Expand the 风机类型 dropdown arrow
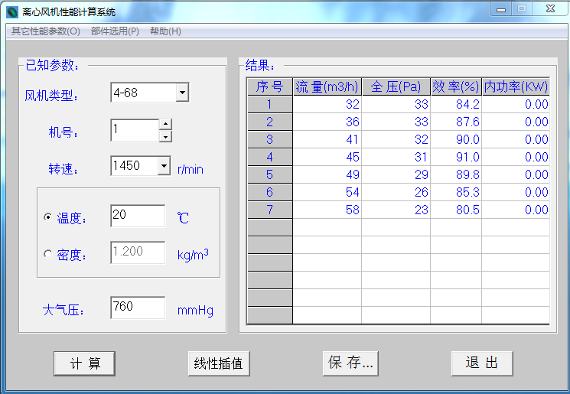Image resolution: width=570 pixels, height=394 pixels. pyautogui.click(x=183, y=93)
